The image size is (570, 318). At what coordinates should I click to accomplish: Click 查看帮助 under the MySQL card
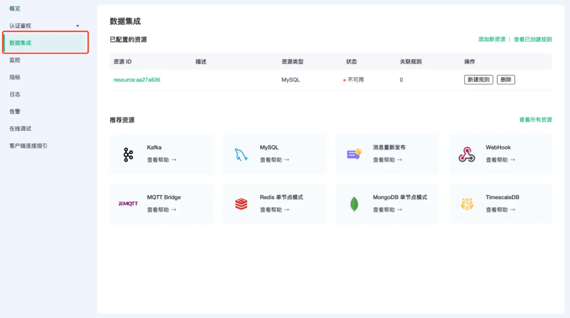click(274, 160)
